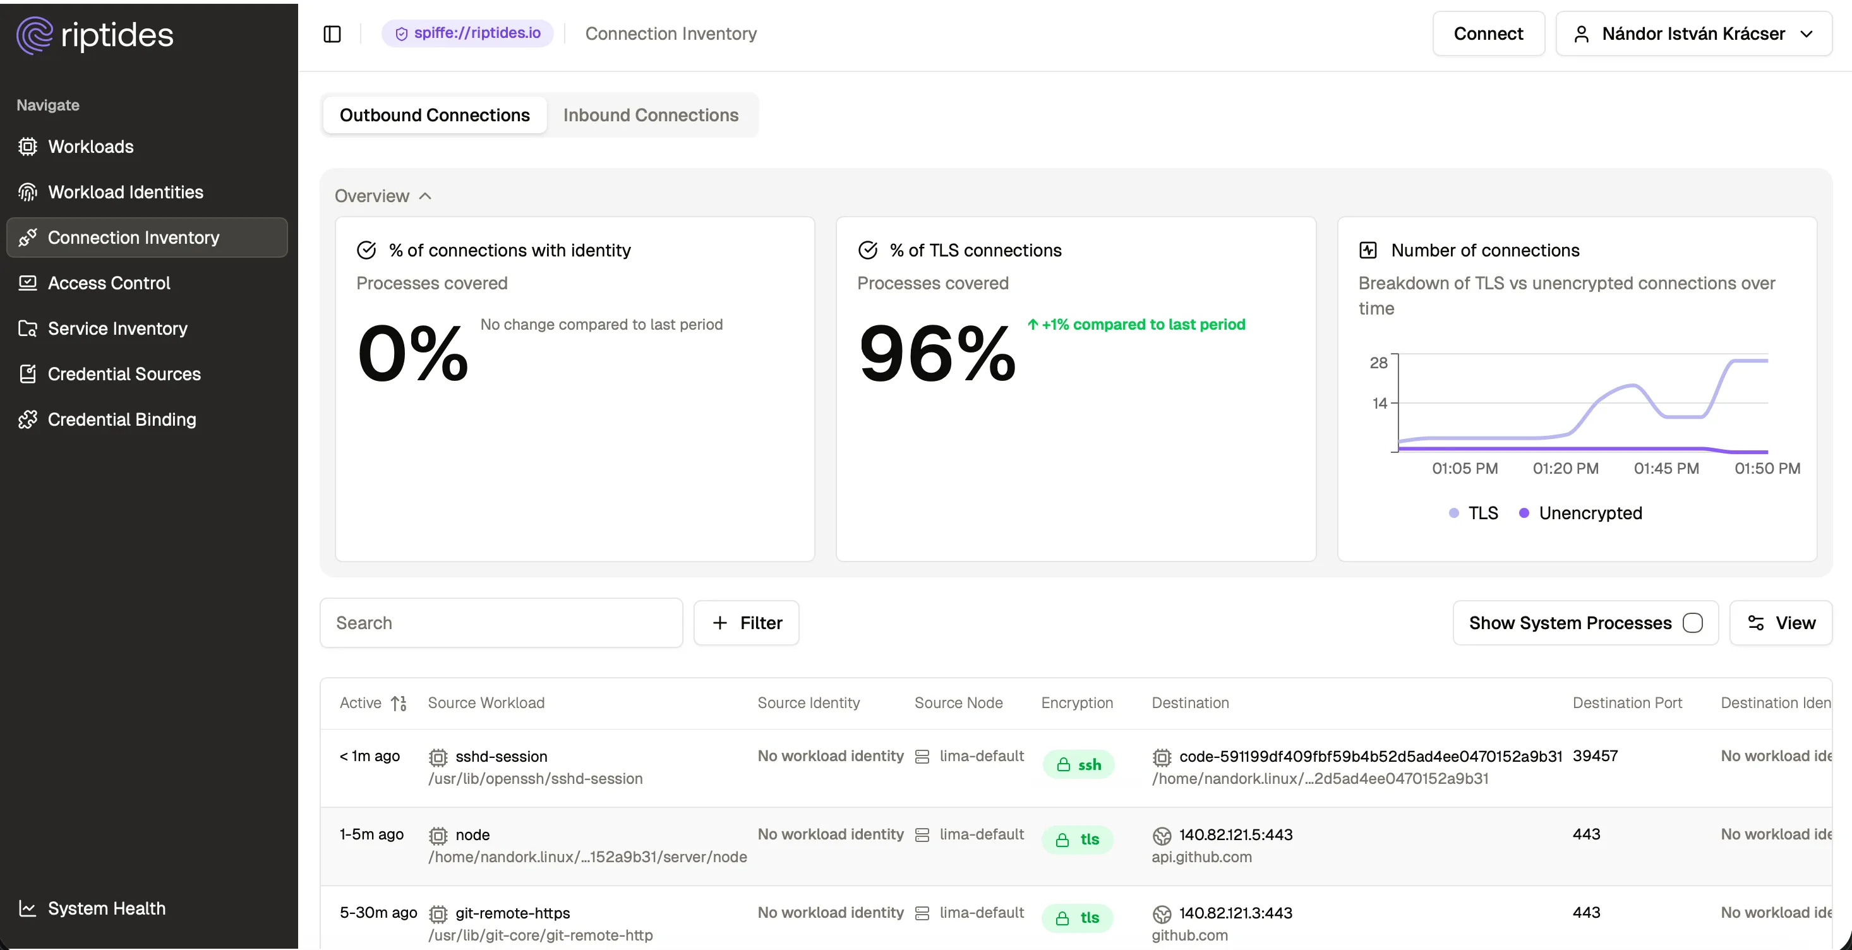The height and width of the screenshot is (950, 1852).
Task: Open the View options menu
Action: (x=1781, y=623)
